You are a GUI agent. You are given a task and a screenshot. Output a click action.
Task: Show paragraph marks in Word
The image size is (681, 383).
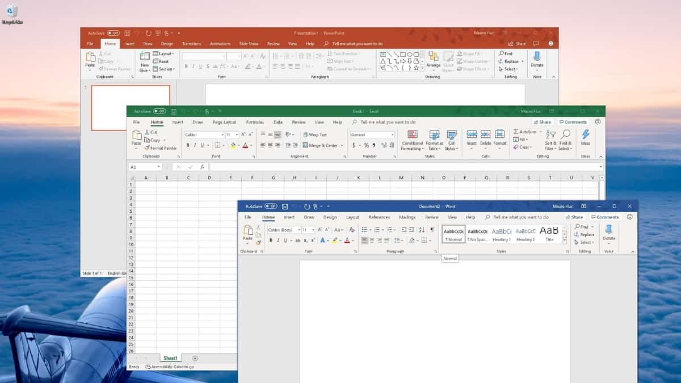432,230
